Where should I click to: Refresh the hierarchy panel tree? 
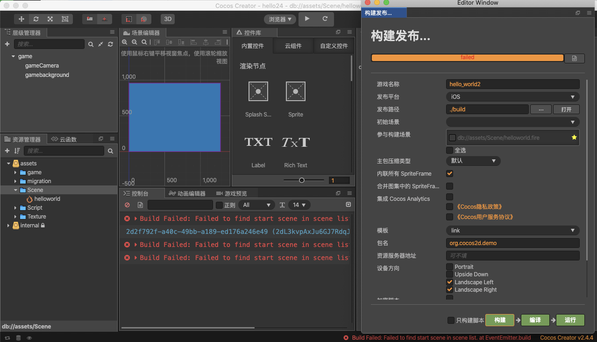[110, 44]
